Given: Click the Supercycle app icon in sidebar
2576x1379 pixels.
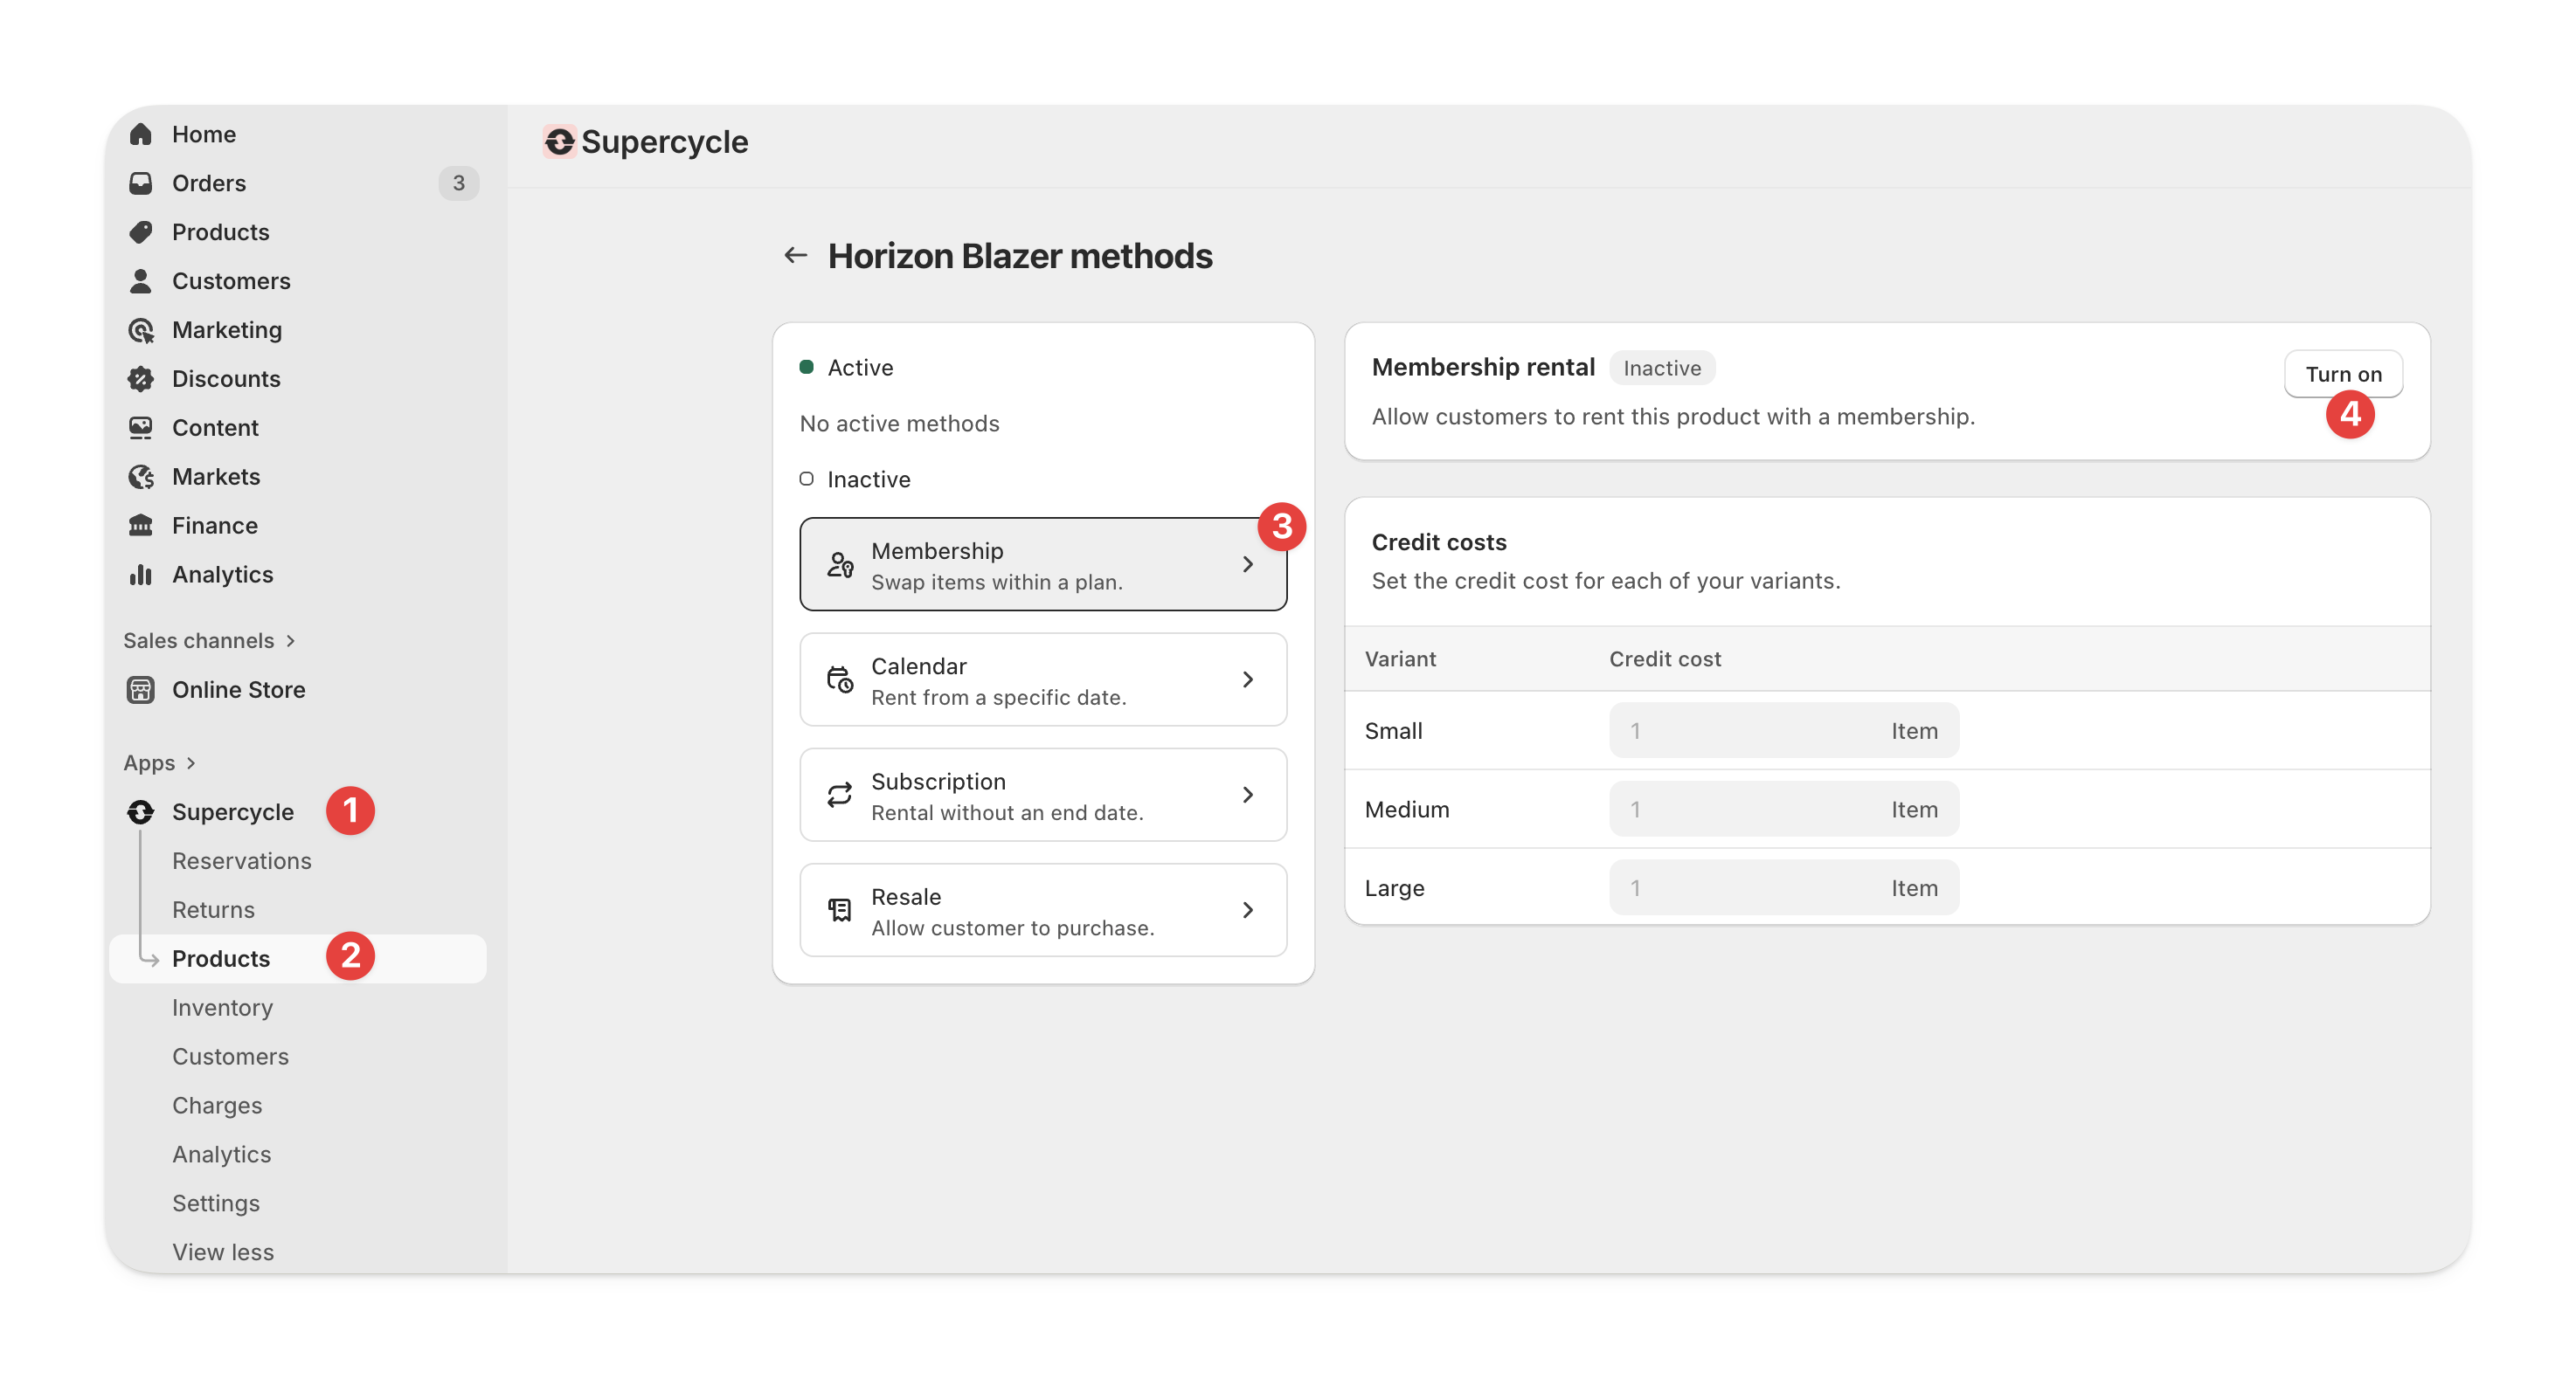Looking at the screenshot, I should point(141,812).
